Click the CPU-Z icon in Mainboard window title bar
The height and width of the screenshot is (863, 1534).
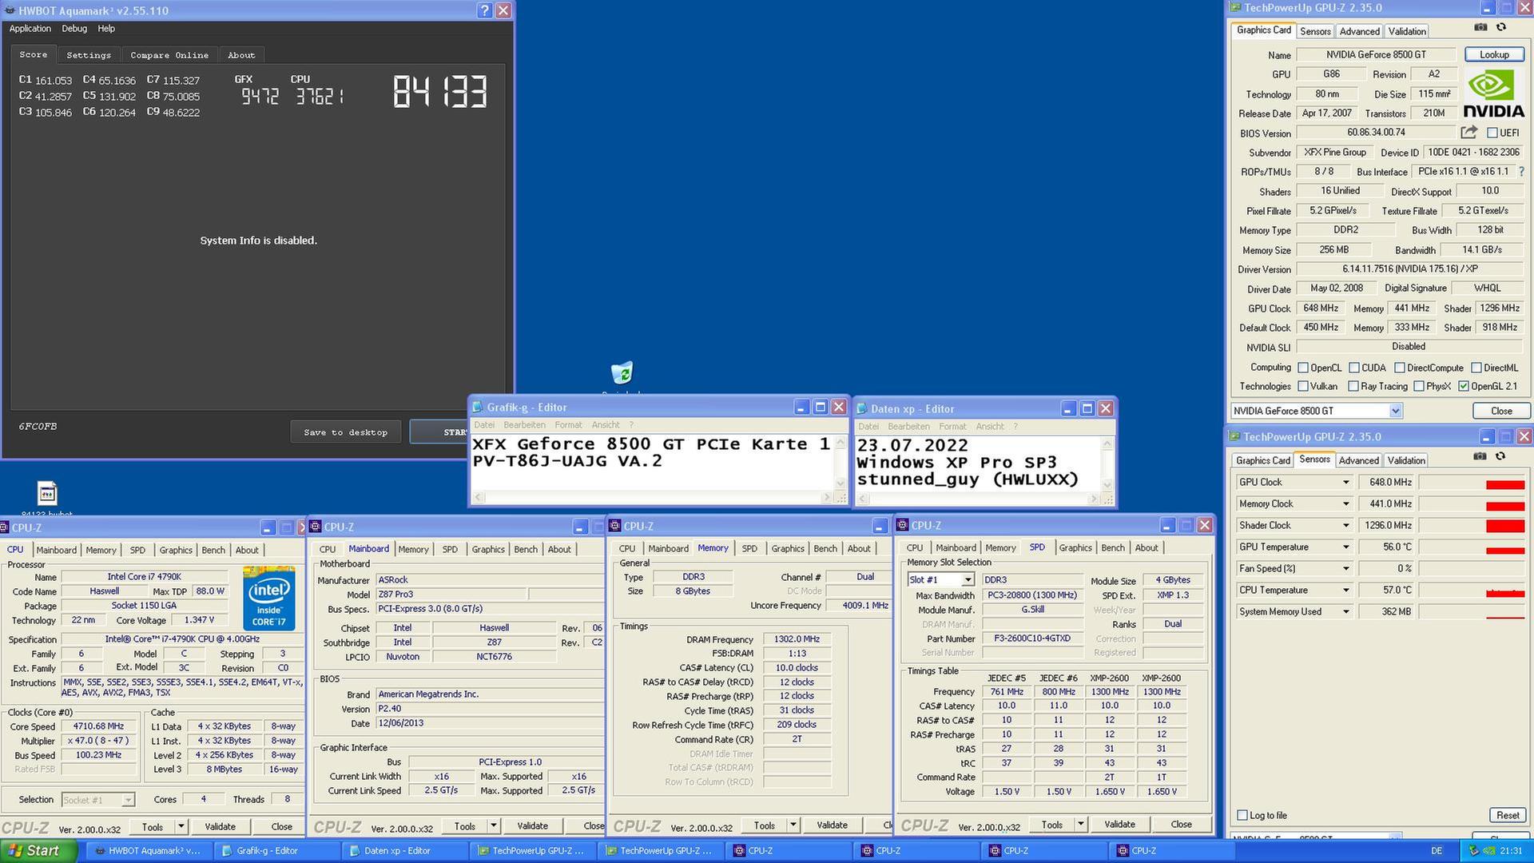(x=315, y=527)
